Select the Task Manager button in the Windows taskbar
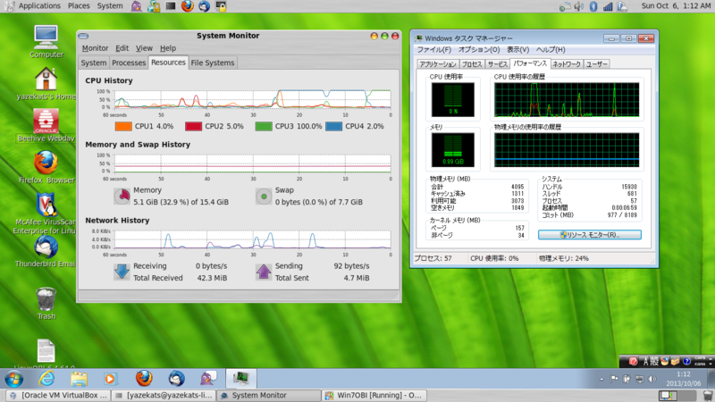The width and height of the screenshot is (715, 402). (x=240, y=378)
